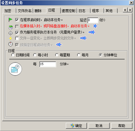Uncheck 作为服务程序执行本任务 checkbox

coord(17,33)
